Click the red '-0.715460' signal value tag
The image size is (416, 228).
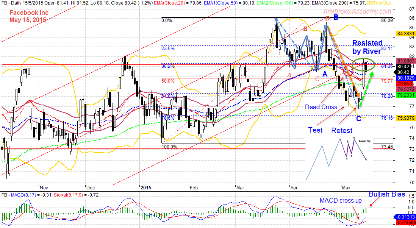pos(406,223)
